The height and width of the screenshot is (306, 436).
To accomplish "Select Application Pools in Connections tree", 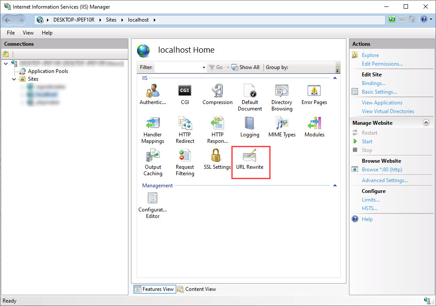I will (48, 71).
